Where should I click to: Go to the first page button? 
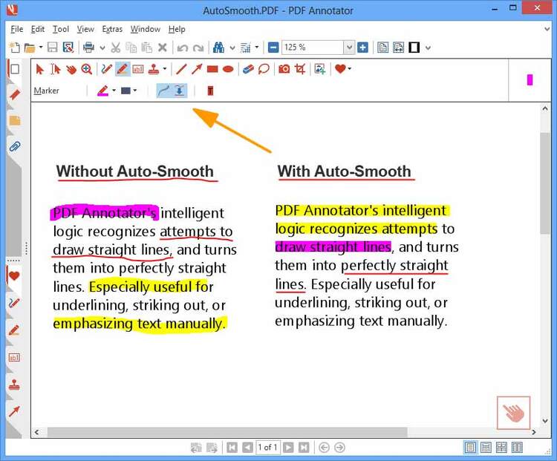232,448
